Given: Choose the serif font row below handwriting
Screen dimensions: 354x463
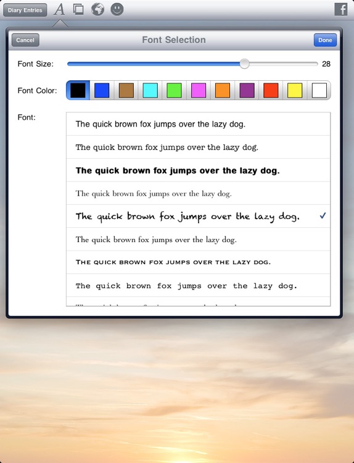Looking at the screenshot, I should click(x=198, y=239).
